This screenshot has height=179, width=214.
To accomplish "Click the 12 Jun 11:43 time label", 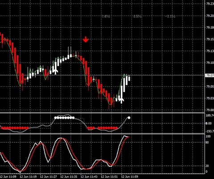I will click(x=89, y=177).
